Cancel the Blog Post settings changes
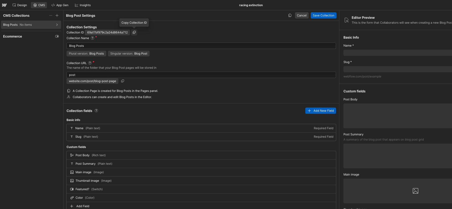The height and width of the screenshot is (209, 452). tap(302, 15)
